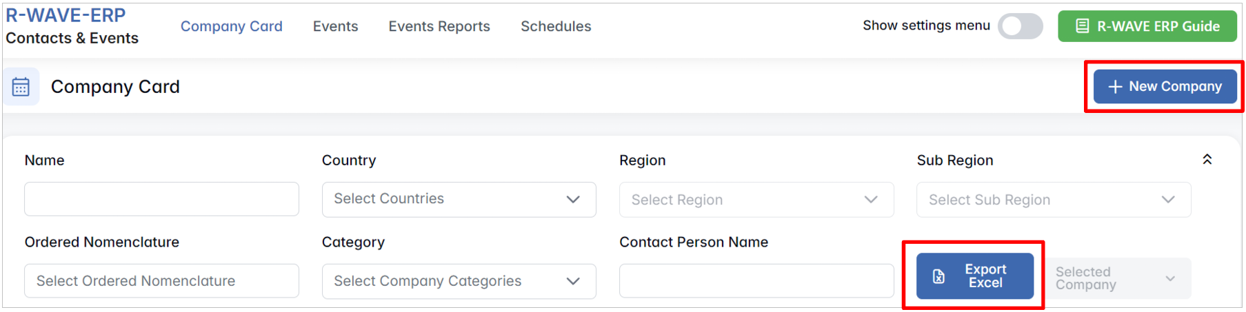Create a New Company
Viewport: 1246px width, 312px height.
click(x=1165, y=87)
